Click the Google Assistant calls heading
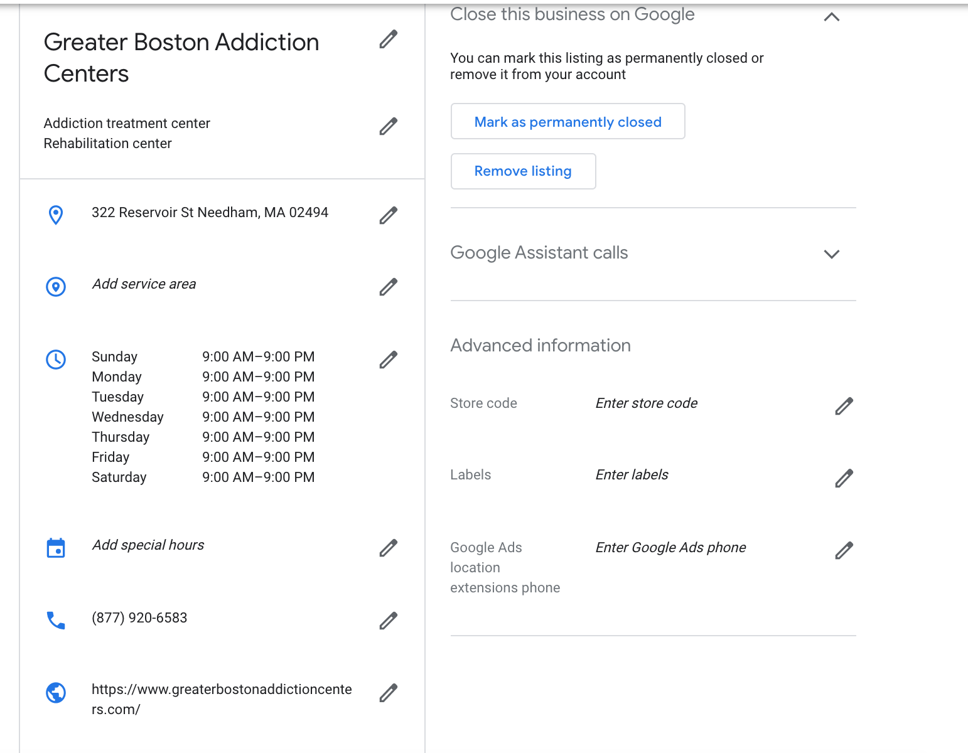This screenshot has width=968, height=753. point(539,252)
